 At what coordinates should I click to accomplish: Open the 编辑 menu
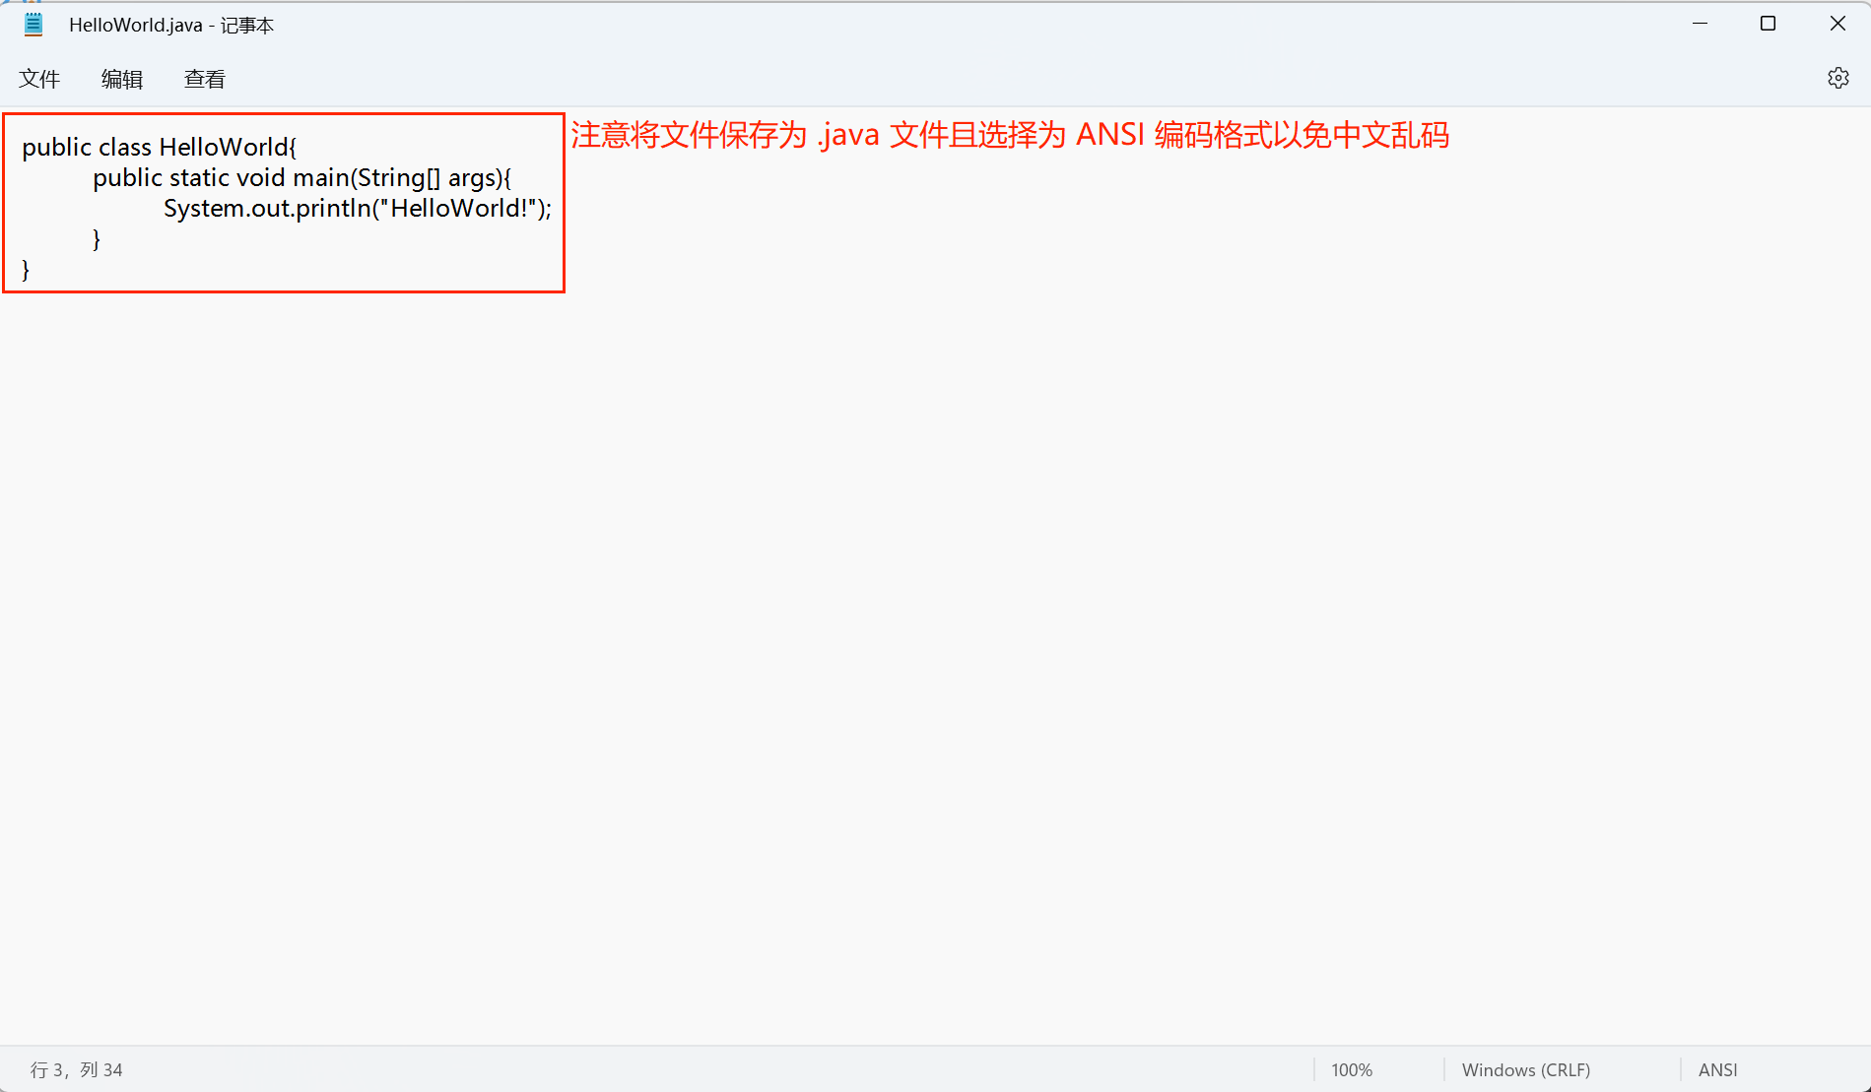tap(122, 79)
